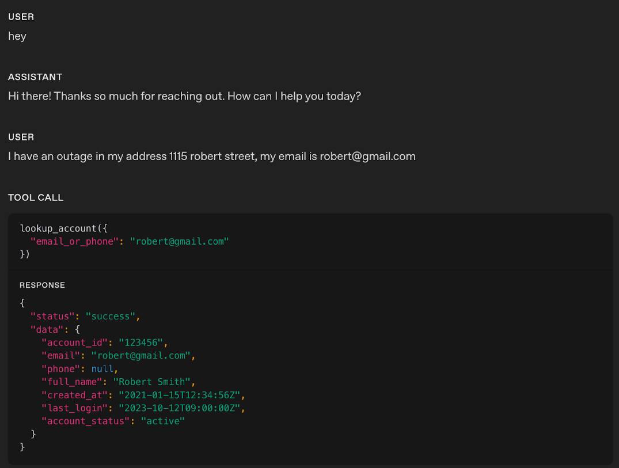Click the "last_login" key

[x=74, y=408]
